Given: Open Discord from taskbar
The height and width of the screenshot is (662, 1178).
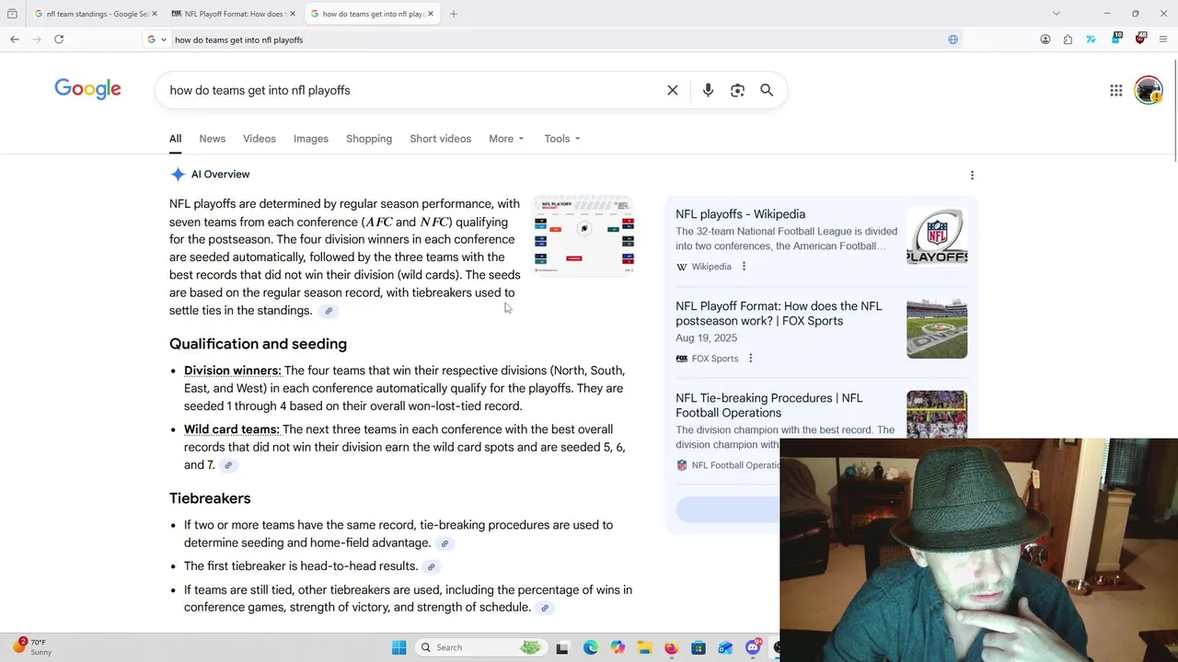Looking at the screenshot, I should (x=753, y=647).
